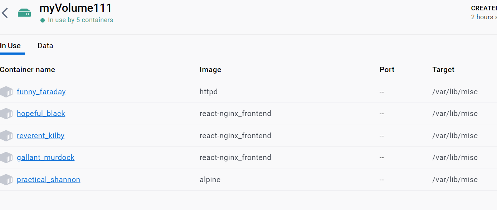Click the back arrow chevron

click(x=5, y=13)
